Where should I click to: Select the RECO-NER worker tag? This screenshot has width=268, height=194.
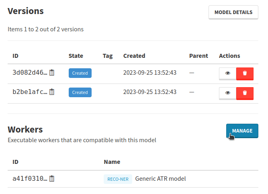[118, 179]
